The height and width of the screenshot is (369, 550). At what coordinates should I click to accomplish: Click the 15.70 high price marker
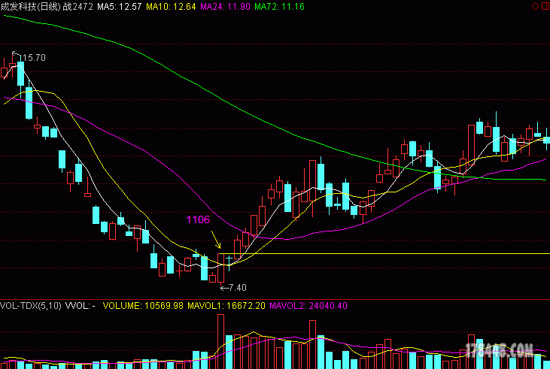pos(34,58)
